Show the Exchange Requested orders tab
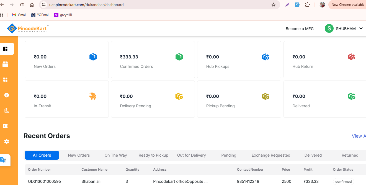The image size is (366, 185). pyautogui.click(x=271, y=155)
